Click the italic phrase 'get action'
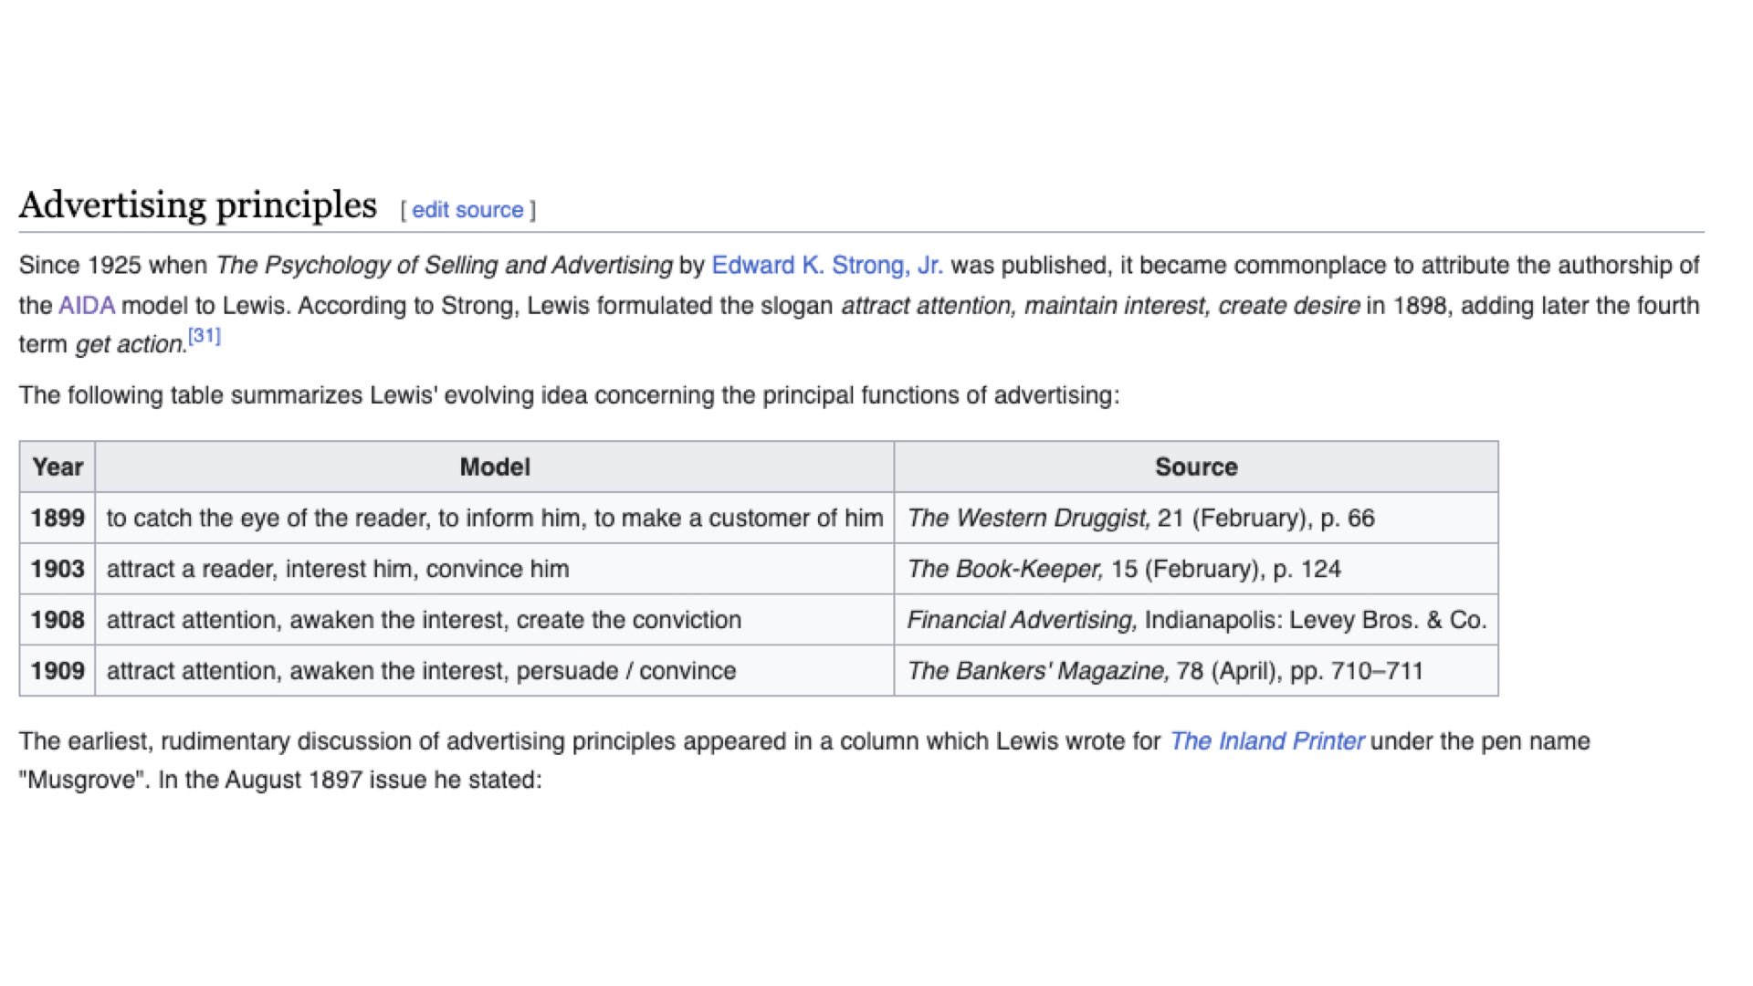This screenshot has height=986, width=1753. coord(131,344)
